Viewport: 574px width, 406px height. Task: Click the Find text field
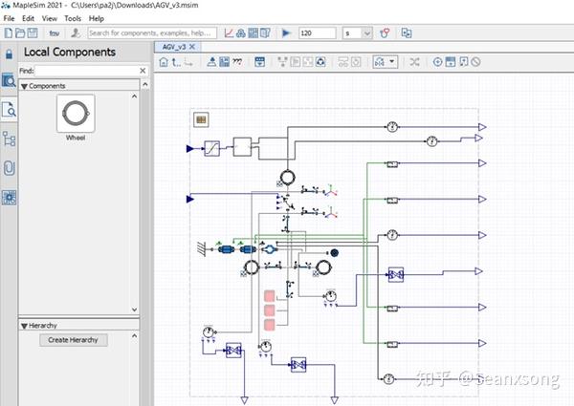tap(86, 71)
